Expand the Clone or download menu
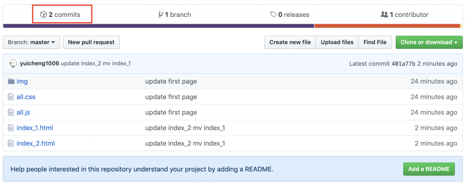Screen dimensions: 468x186 click(x=429, y=43)
